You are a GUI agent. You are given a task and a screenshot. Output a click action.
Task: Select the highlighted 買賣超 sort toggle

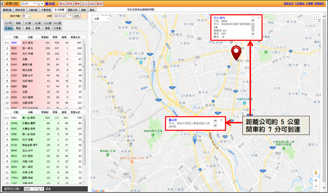(x=8, y=28)
